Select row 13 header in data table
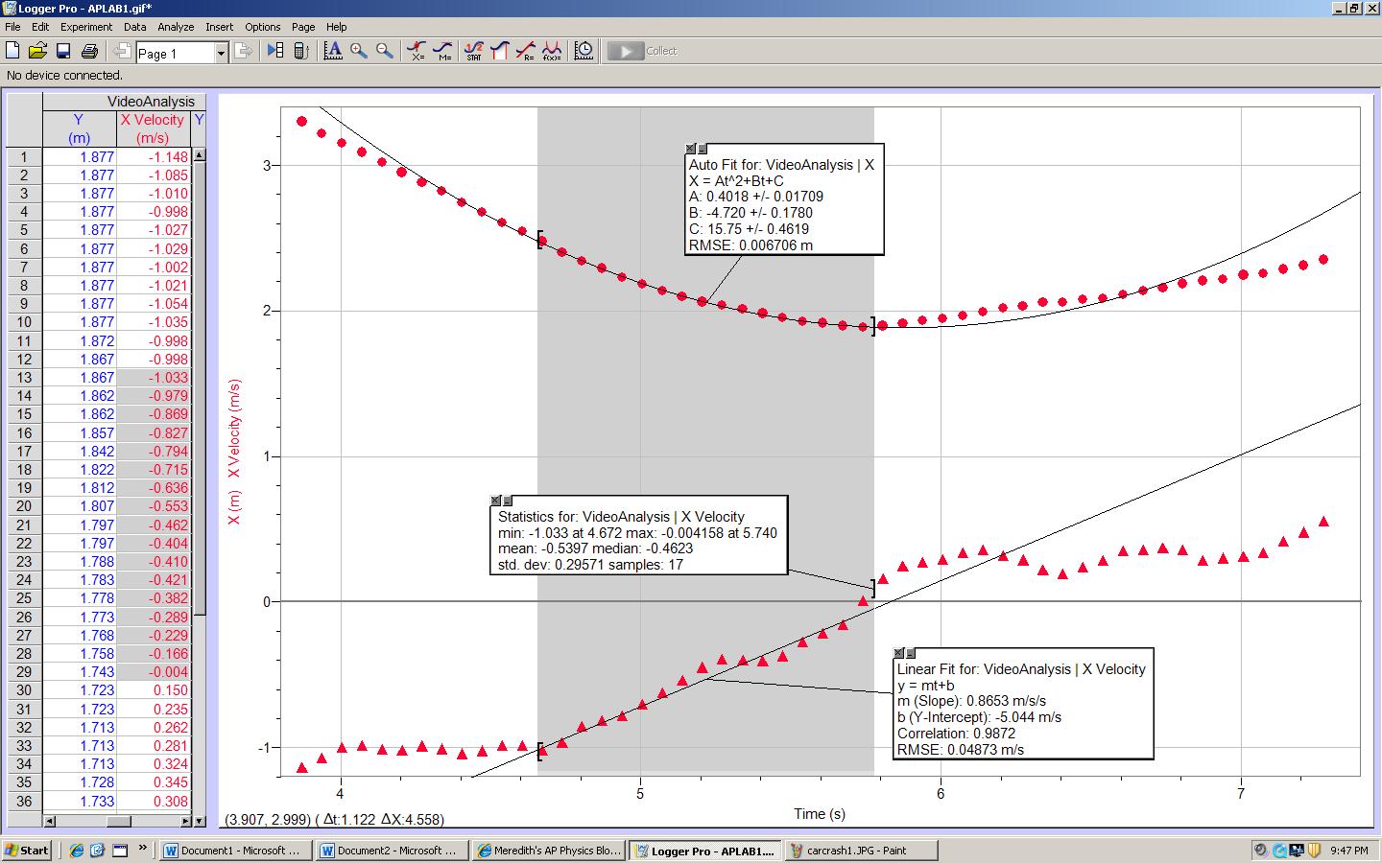 pyautogui.click(x=25, y=378)
